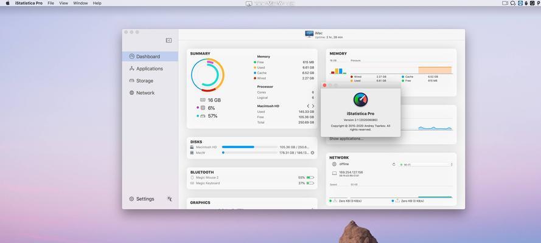Open the Help menu

coord(97,3)
